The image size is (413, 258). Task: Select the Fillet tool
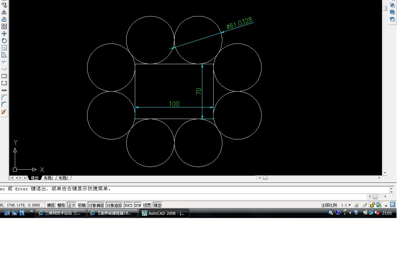4,104
